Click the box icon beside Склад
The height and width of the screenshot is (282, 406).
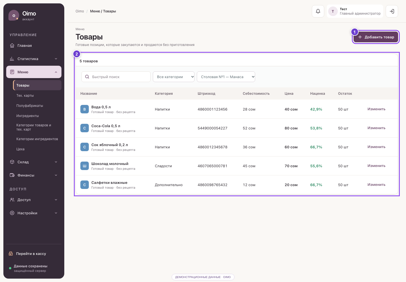[x=12, y=162]
